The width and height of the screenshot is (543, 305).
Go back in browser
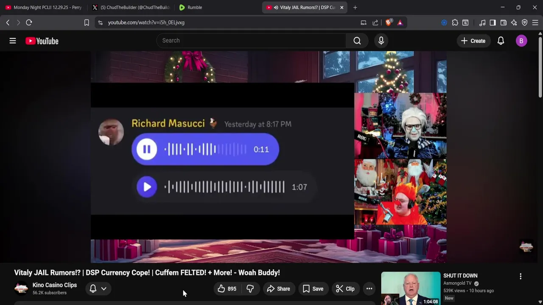tap(8, 22)
